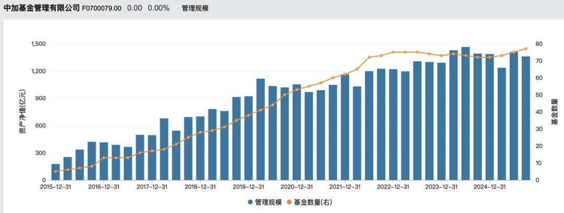Toggle the 基金数量(右) legend series
Image resolution: width=564 pixels, height=213 pixels.
[309, 203]
